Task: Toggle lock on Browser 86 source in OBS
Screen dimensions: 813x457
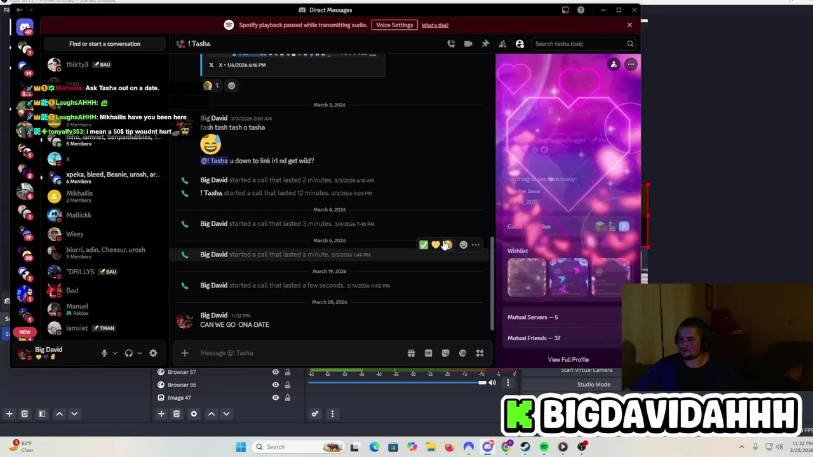Action: (287, 385)
